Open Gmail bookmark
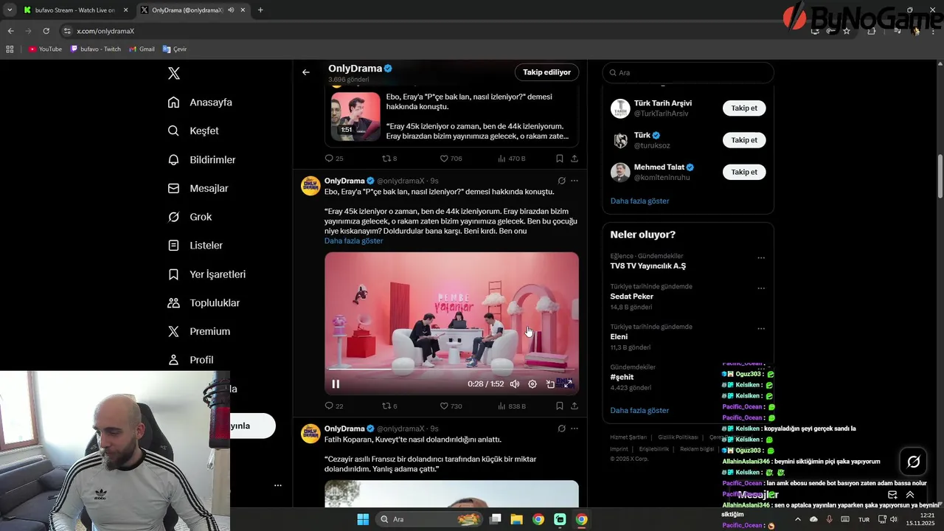The width and height of the screenshot is (944, 531). [x=142, y=49]
